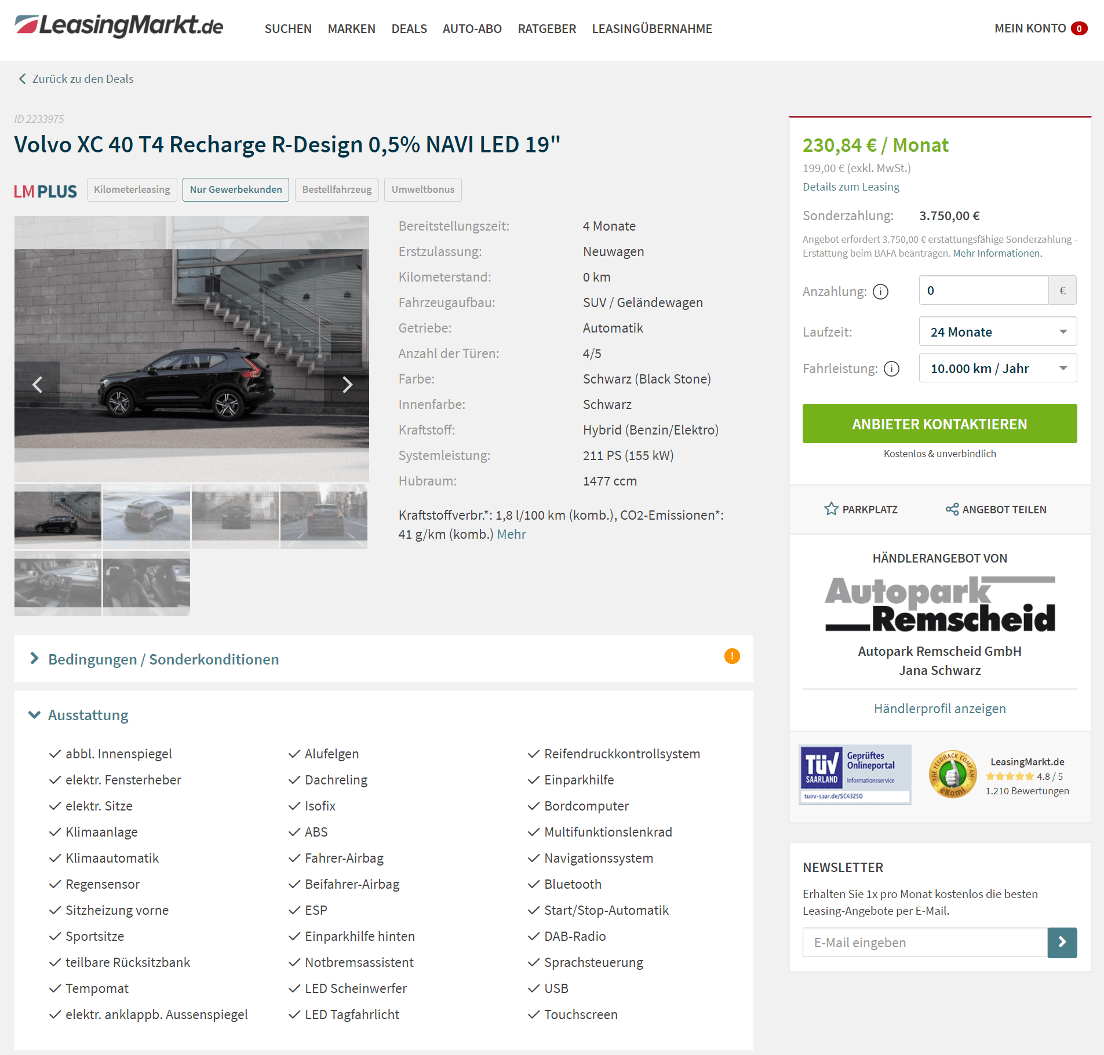The width and height of the screenshot is (1104, 1055).
Task: Click the Sitzheizung vorne equipment entry
Action: tap(109, 910)
